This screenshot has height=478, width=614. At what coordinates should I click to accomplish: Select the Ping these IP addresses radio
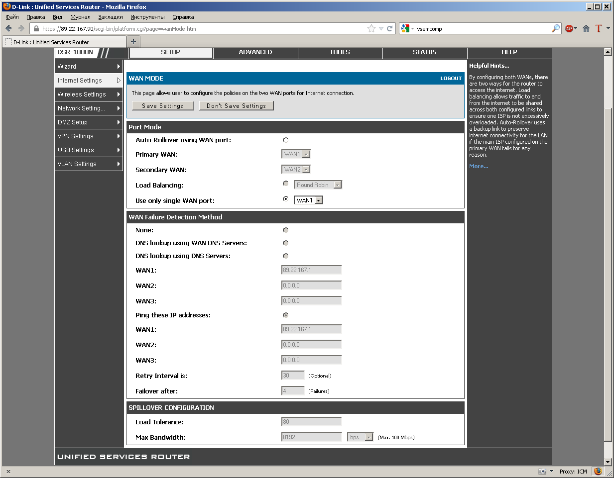coord(285,315)
